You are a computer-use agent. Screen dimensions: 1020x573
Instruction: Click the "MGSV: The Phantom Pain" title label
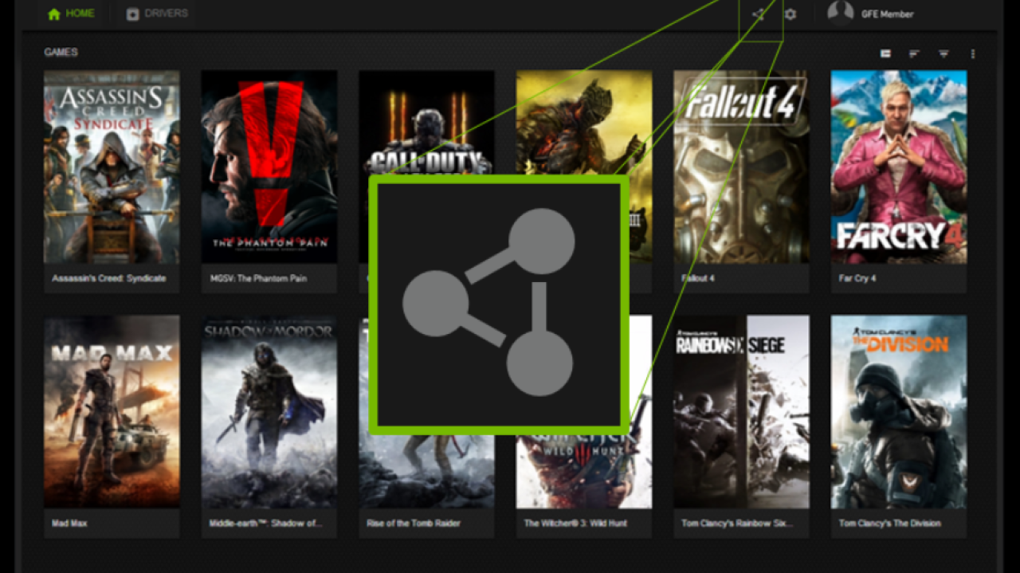(x=258, y=279)
